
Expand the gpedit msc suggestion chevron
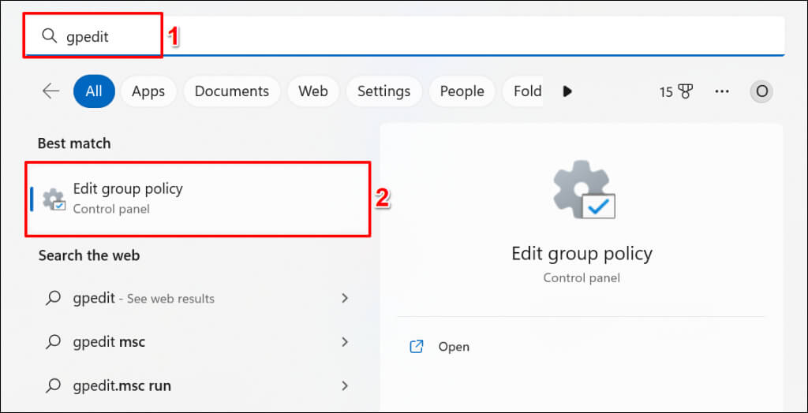pyautogui.click(x=345, y=342)
